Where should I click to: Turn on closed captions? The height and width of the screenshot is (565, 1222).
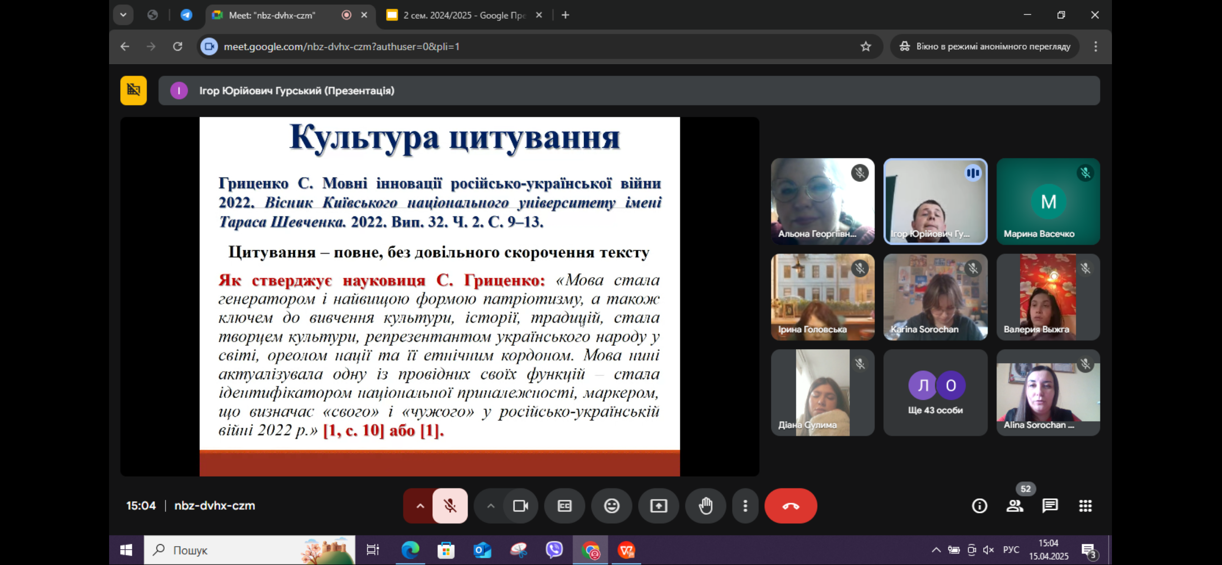(564, 506)
